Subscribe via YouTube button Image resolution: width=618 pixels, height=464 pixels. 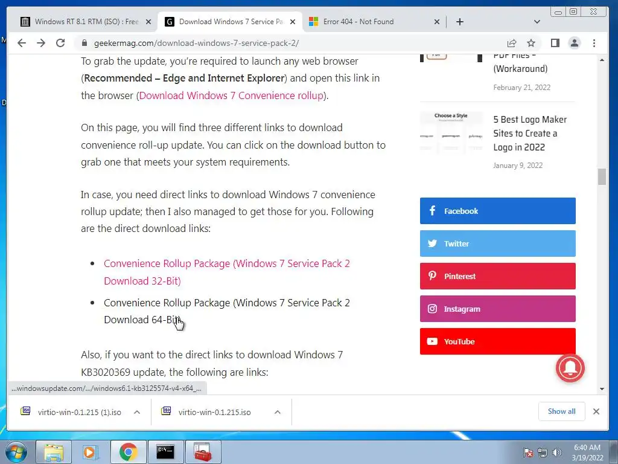(497, 341)
